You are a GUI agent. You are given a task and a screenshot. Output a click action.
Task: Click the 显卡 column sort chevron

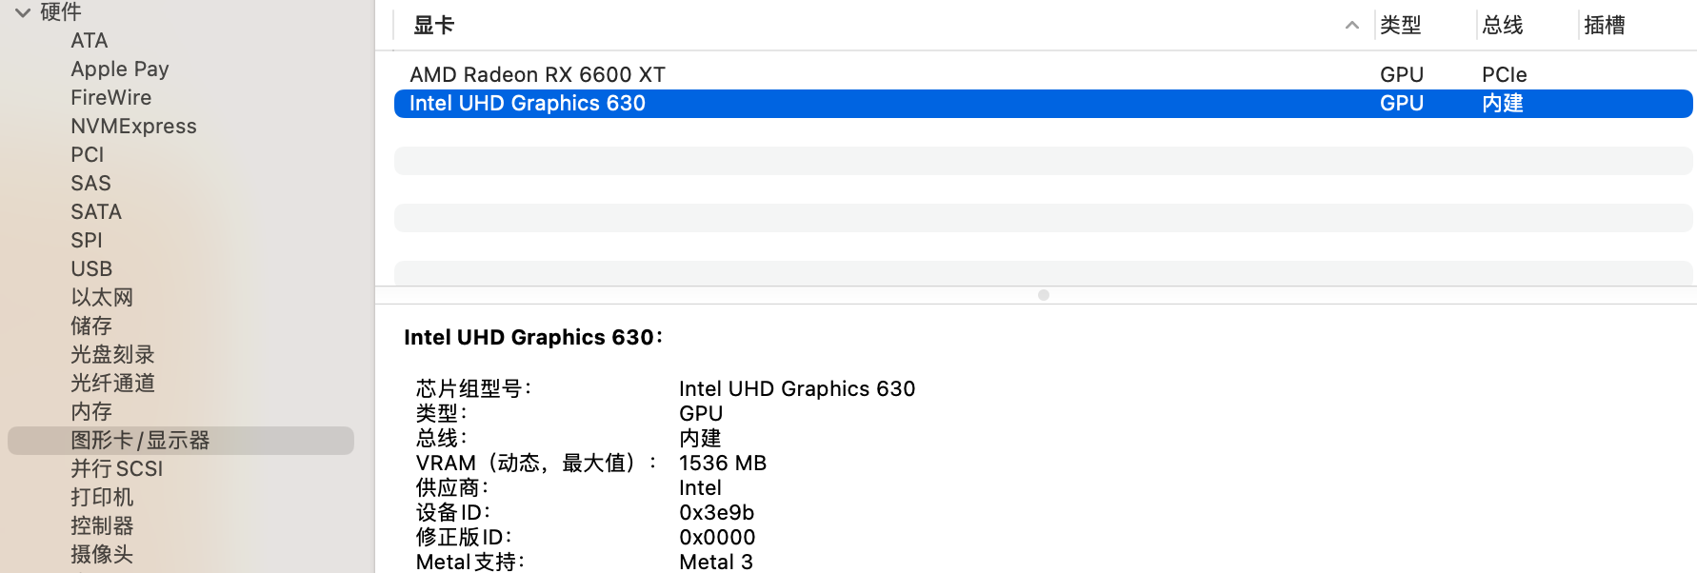click(x=1351, y=26)
